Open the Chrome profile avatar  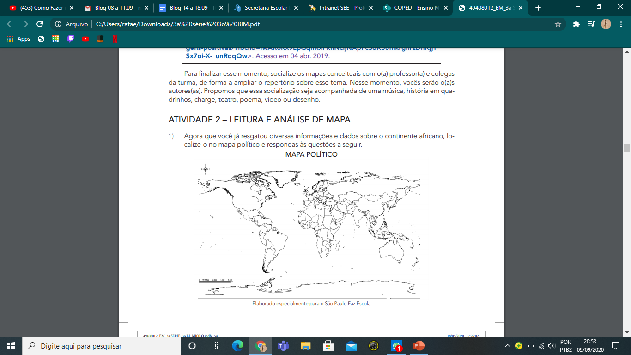tap(606, 24)
